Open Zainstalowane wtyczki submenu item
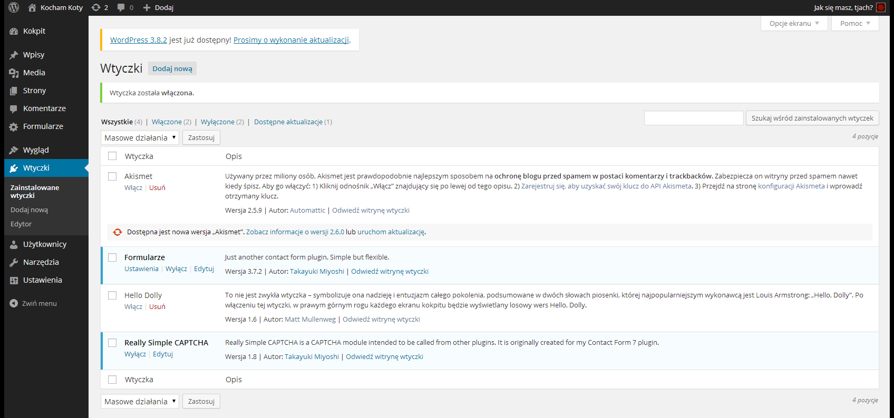The image size is (894, 418). [x=35, y=191]
